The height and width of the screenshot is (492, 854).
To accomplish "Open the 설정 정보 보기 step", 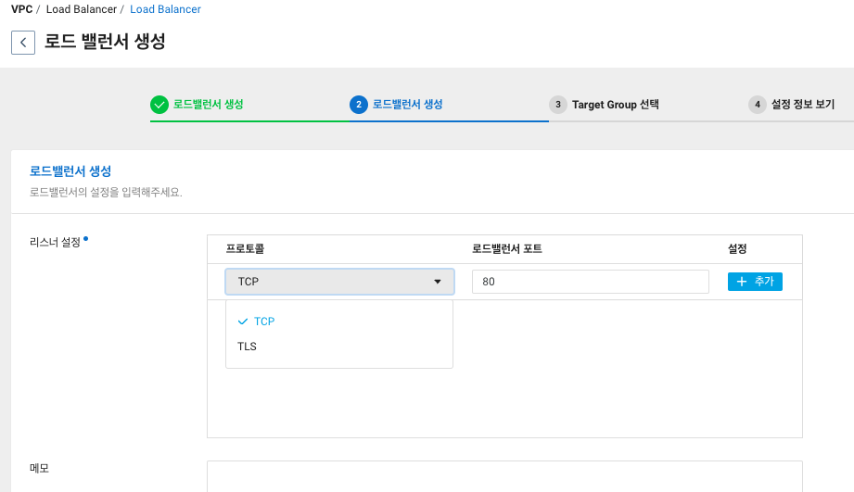I will pos(803,105).
